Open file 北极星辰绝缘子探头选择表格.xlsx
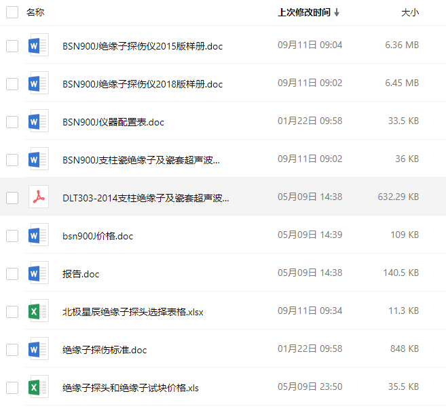 (133, 312)
